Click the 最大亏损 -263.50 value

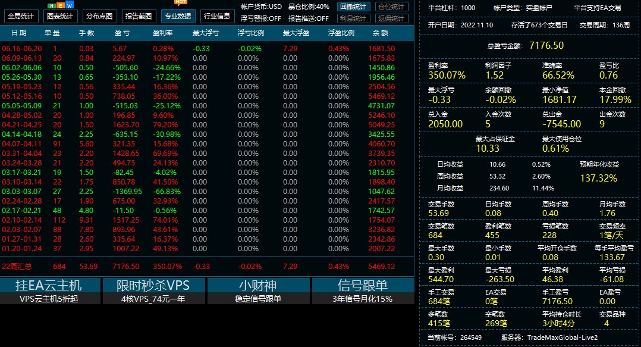pyautogui.click(x=499, y=280)
